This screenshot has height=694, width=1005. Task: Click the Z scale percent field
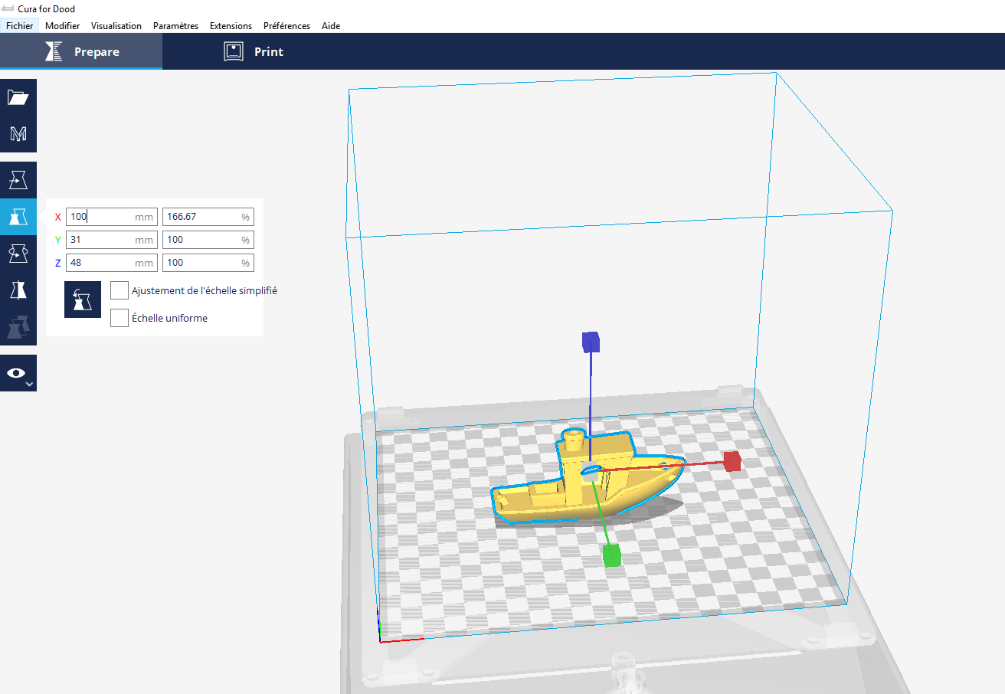(208, 263)
